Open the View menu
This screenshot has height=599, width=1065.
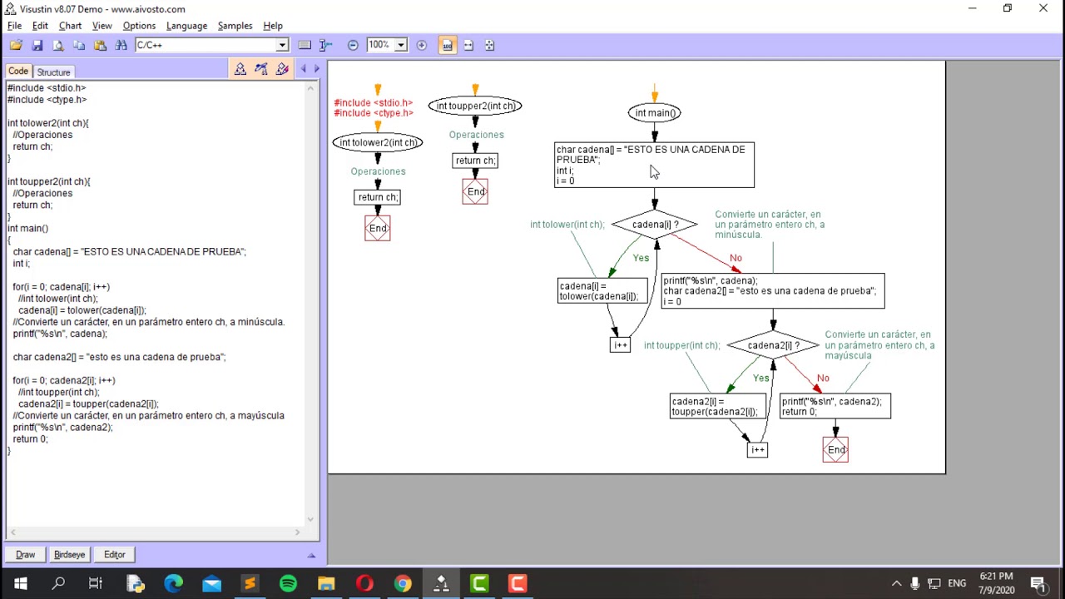(102, 26)
